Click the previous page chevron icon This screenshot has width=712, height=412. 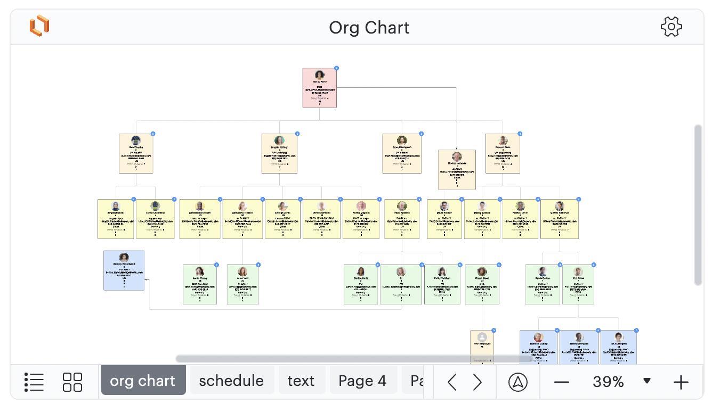pyautogui.click(x=452, y=382)
